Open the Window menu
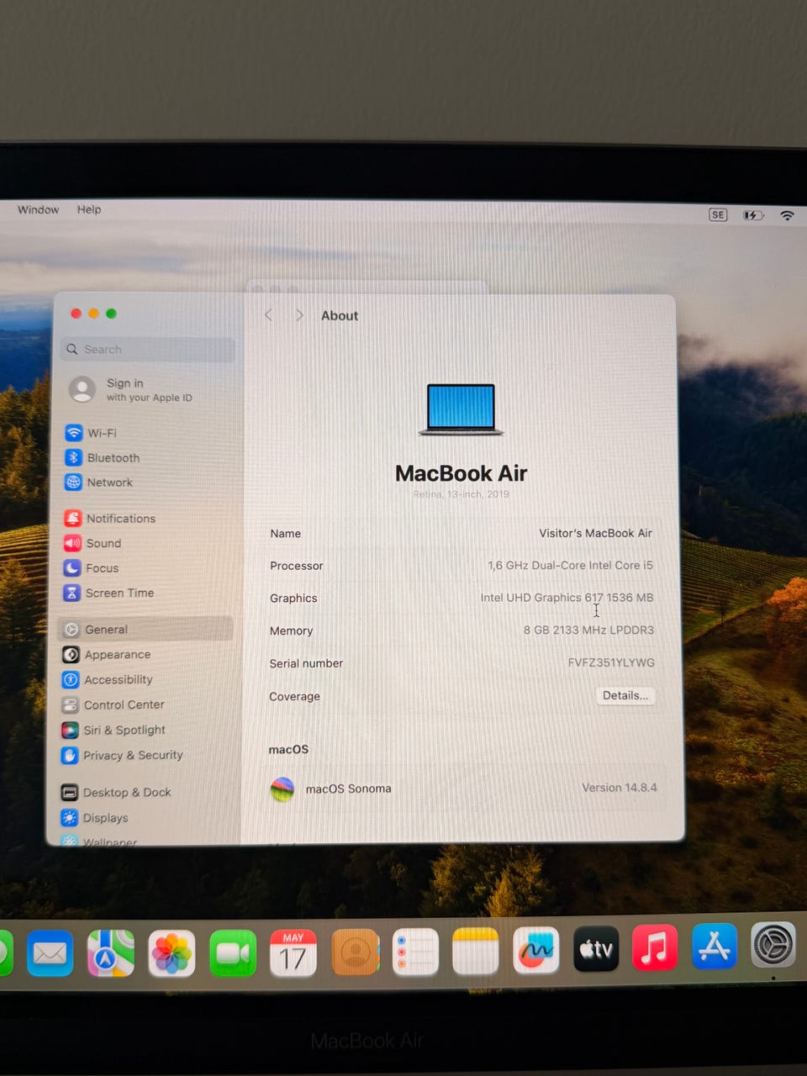The height and width of the screenshot is (1076, 807). (39, 209)
